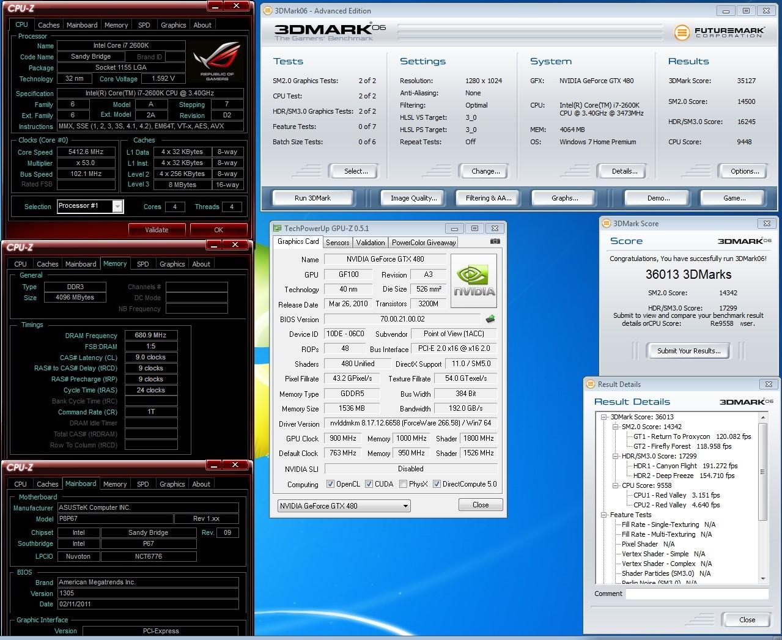Click the 36013 3DMarks score text
Screen dimensions: 782x640
688,274
